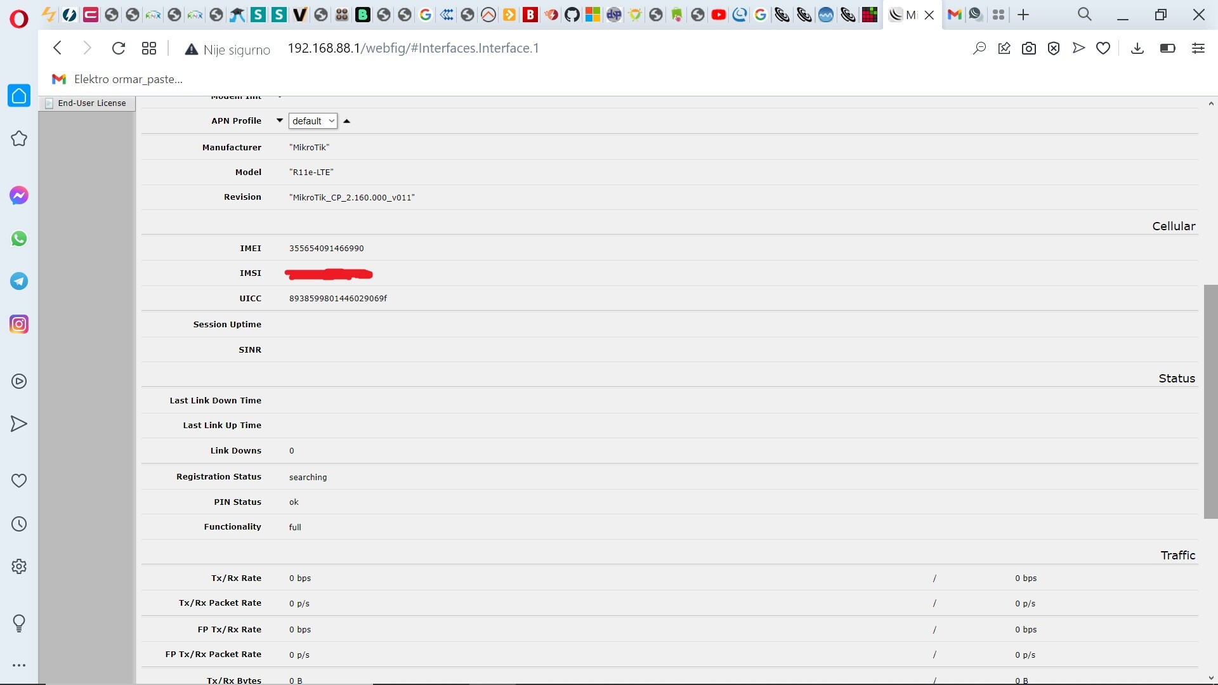The image size is (1218, 685).
Task: Open the APN Profile default dropdown
Action: [313, 121]
